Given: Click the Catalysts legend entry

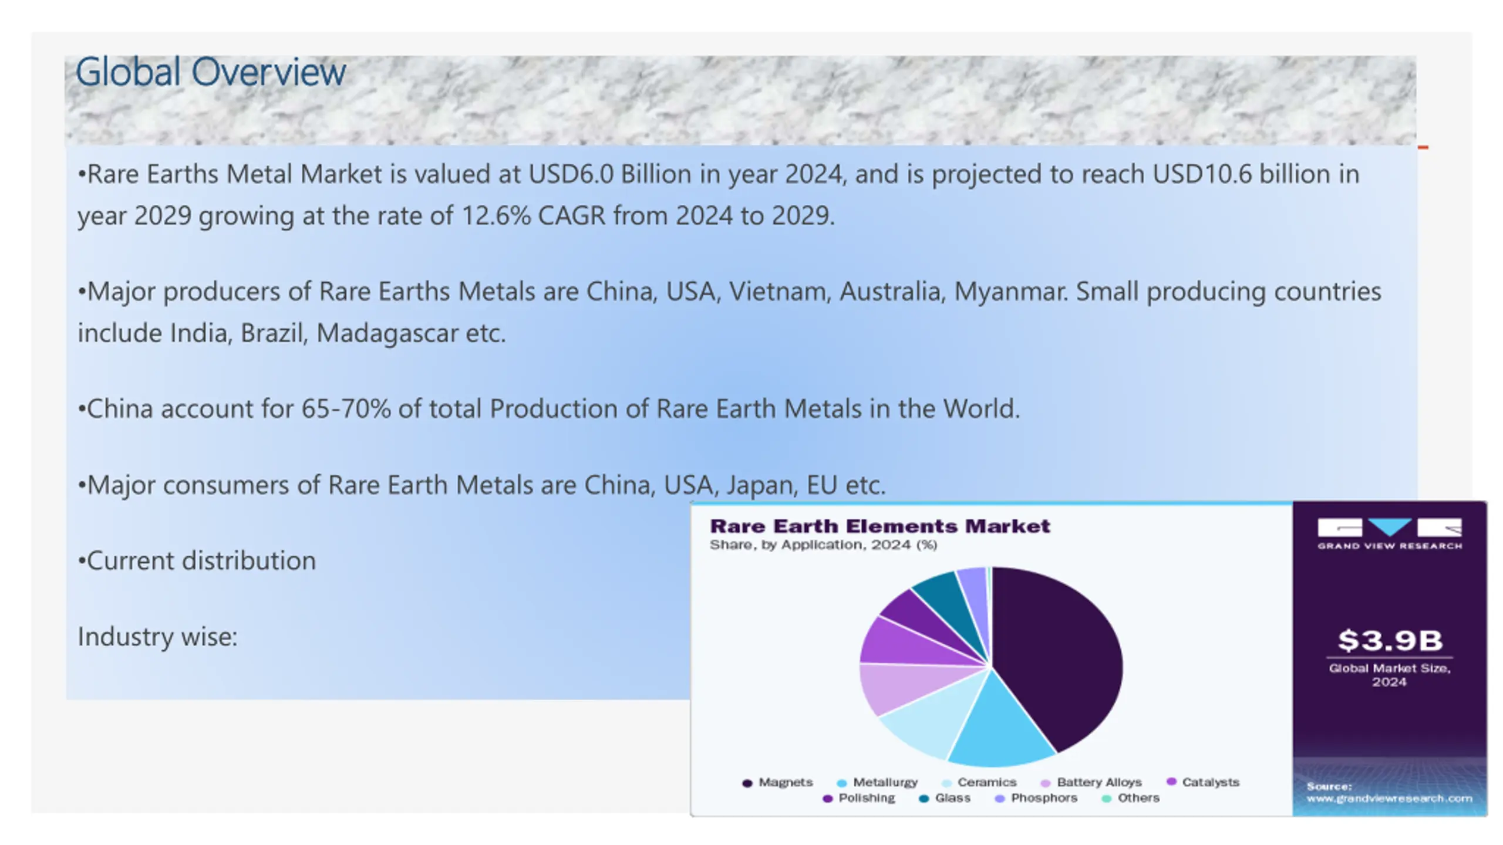Looking at the screenshot, I should (1202, 782).
